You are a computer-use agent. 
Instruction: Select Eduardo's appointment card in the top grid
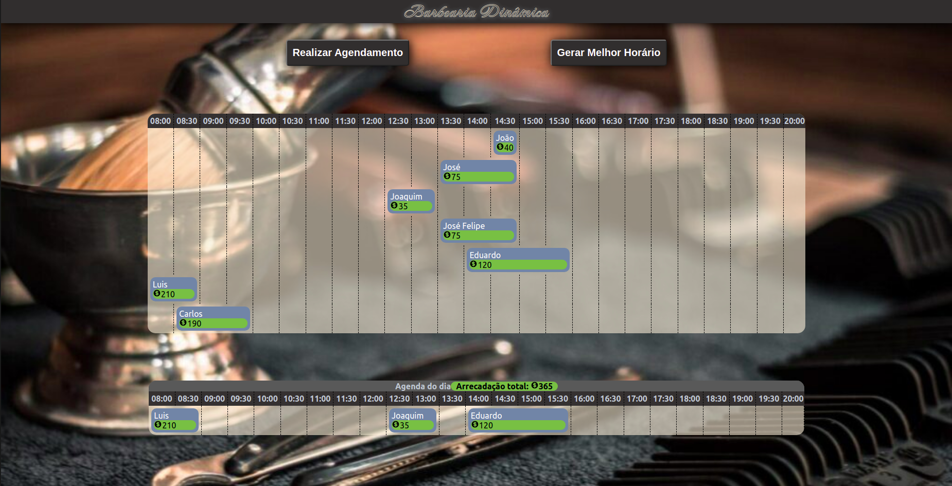pos(518,260)
